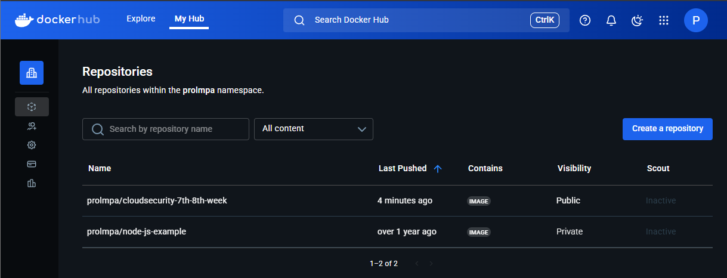
Task: Sort by the Name column header
Action: tap(100, 168)
